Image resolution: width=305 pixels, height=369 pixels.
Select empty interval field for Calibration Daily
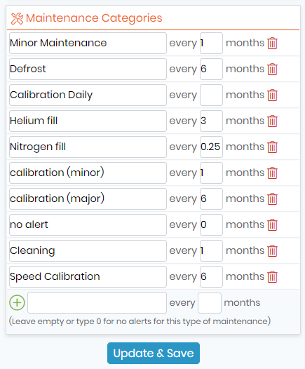coord(211,95)
